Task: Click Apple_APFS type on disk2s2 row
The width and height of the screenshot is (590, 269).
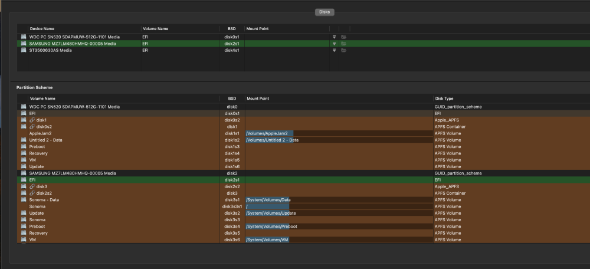Action: [x=447, y=186]
